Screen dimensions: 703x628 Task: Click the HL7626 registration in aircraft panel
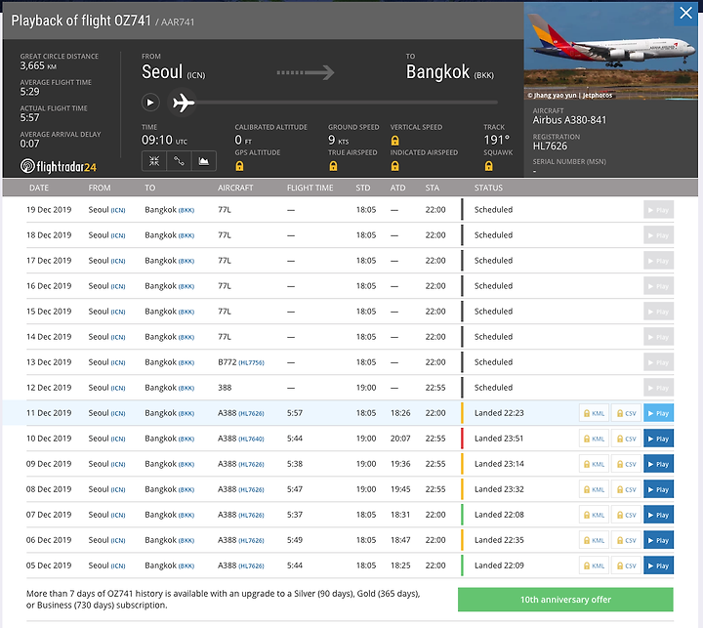pos(550,146)
